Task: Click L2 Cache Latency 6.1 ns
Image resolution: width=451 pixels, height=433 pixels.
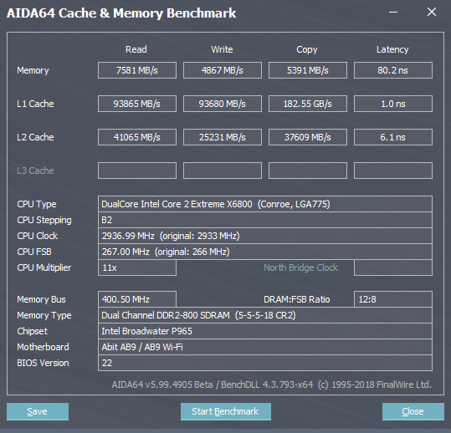Action: [393, 137]
